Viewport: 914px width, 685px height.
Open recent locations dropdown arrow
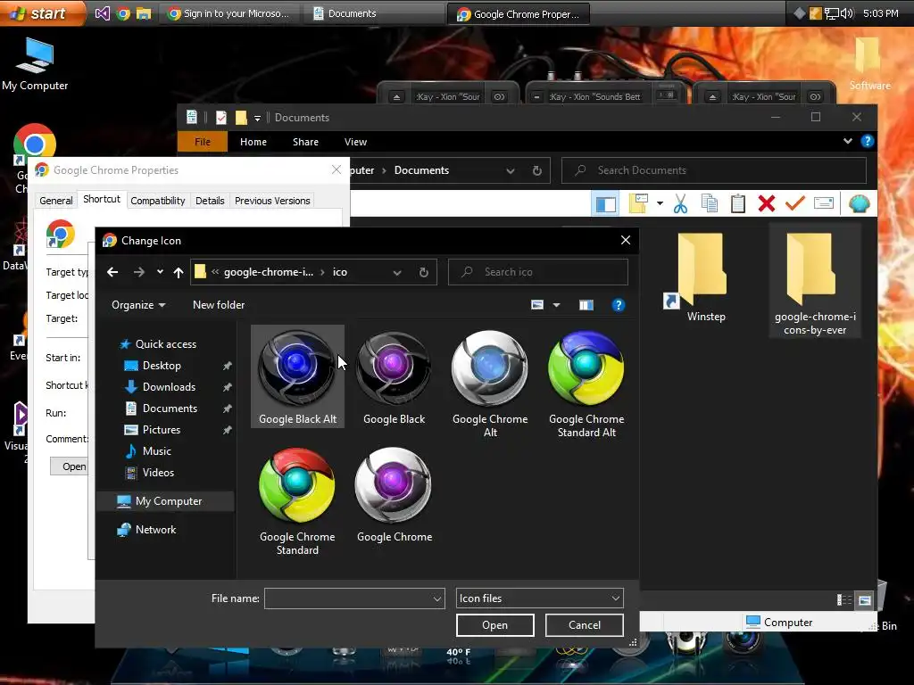(x=160, y=272)
